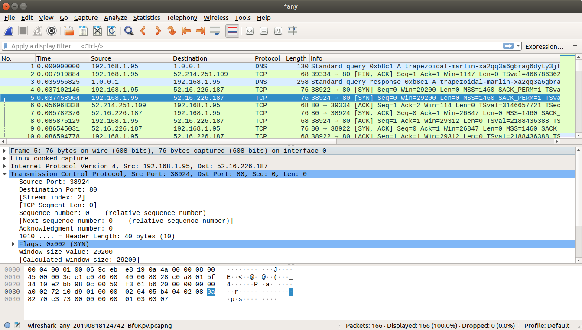Click the packet list horizontal scrollbar
This screenshot has width=582, height=330.
(277, 141)
